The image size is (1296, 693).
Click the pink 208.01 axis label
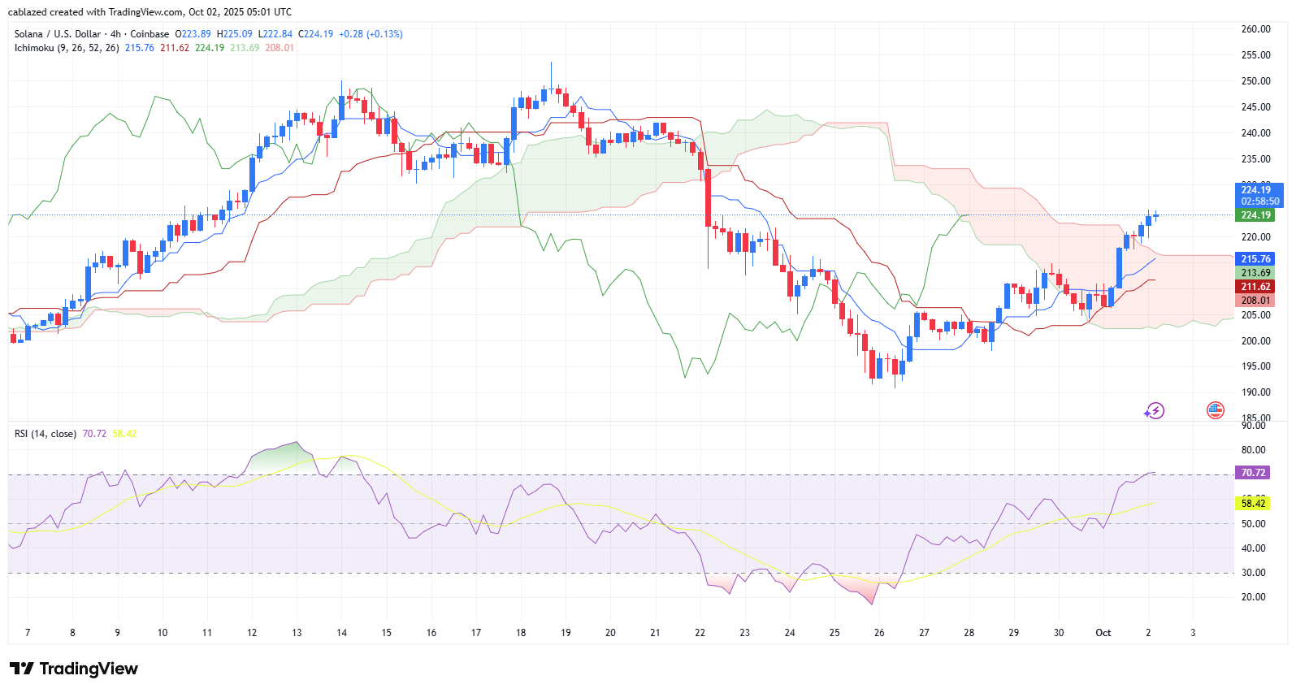[1255, 301]
